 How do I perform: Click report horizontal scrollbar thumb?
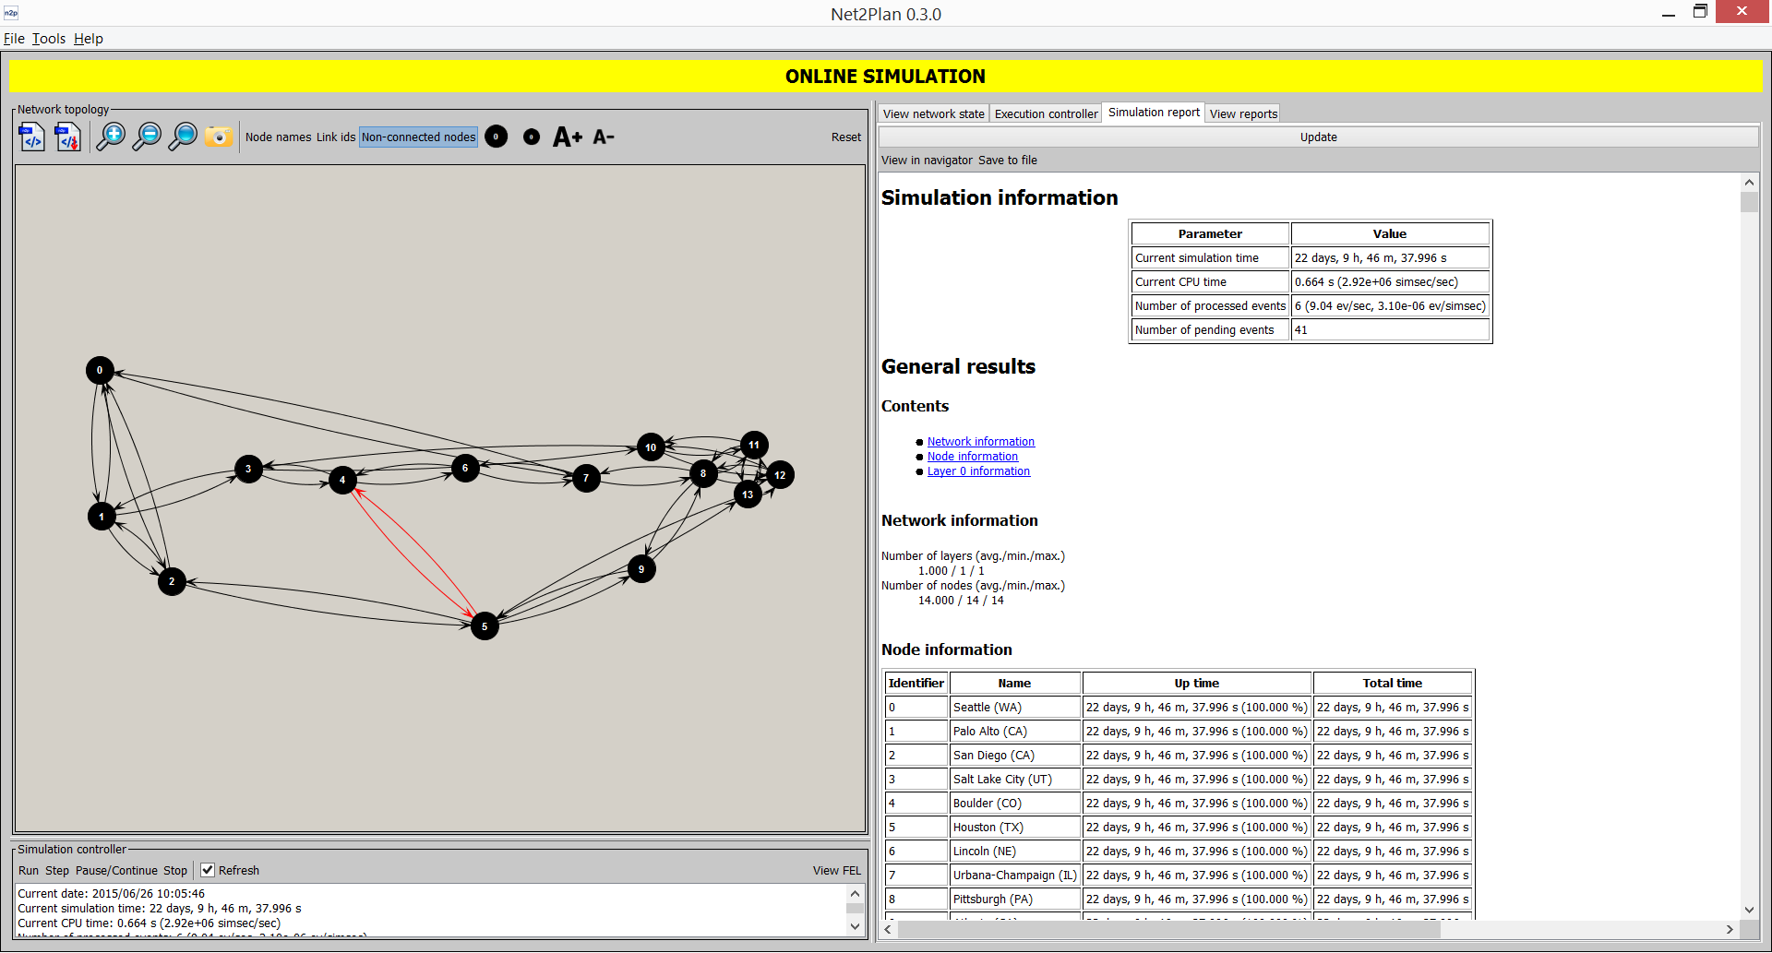[x=1168, y=930]
